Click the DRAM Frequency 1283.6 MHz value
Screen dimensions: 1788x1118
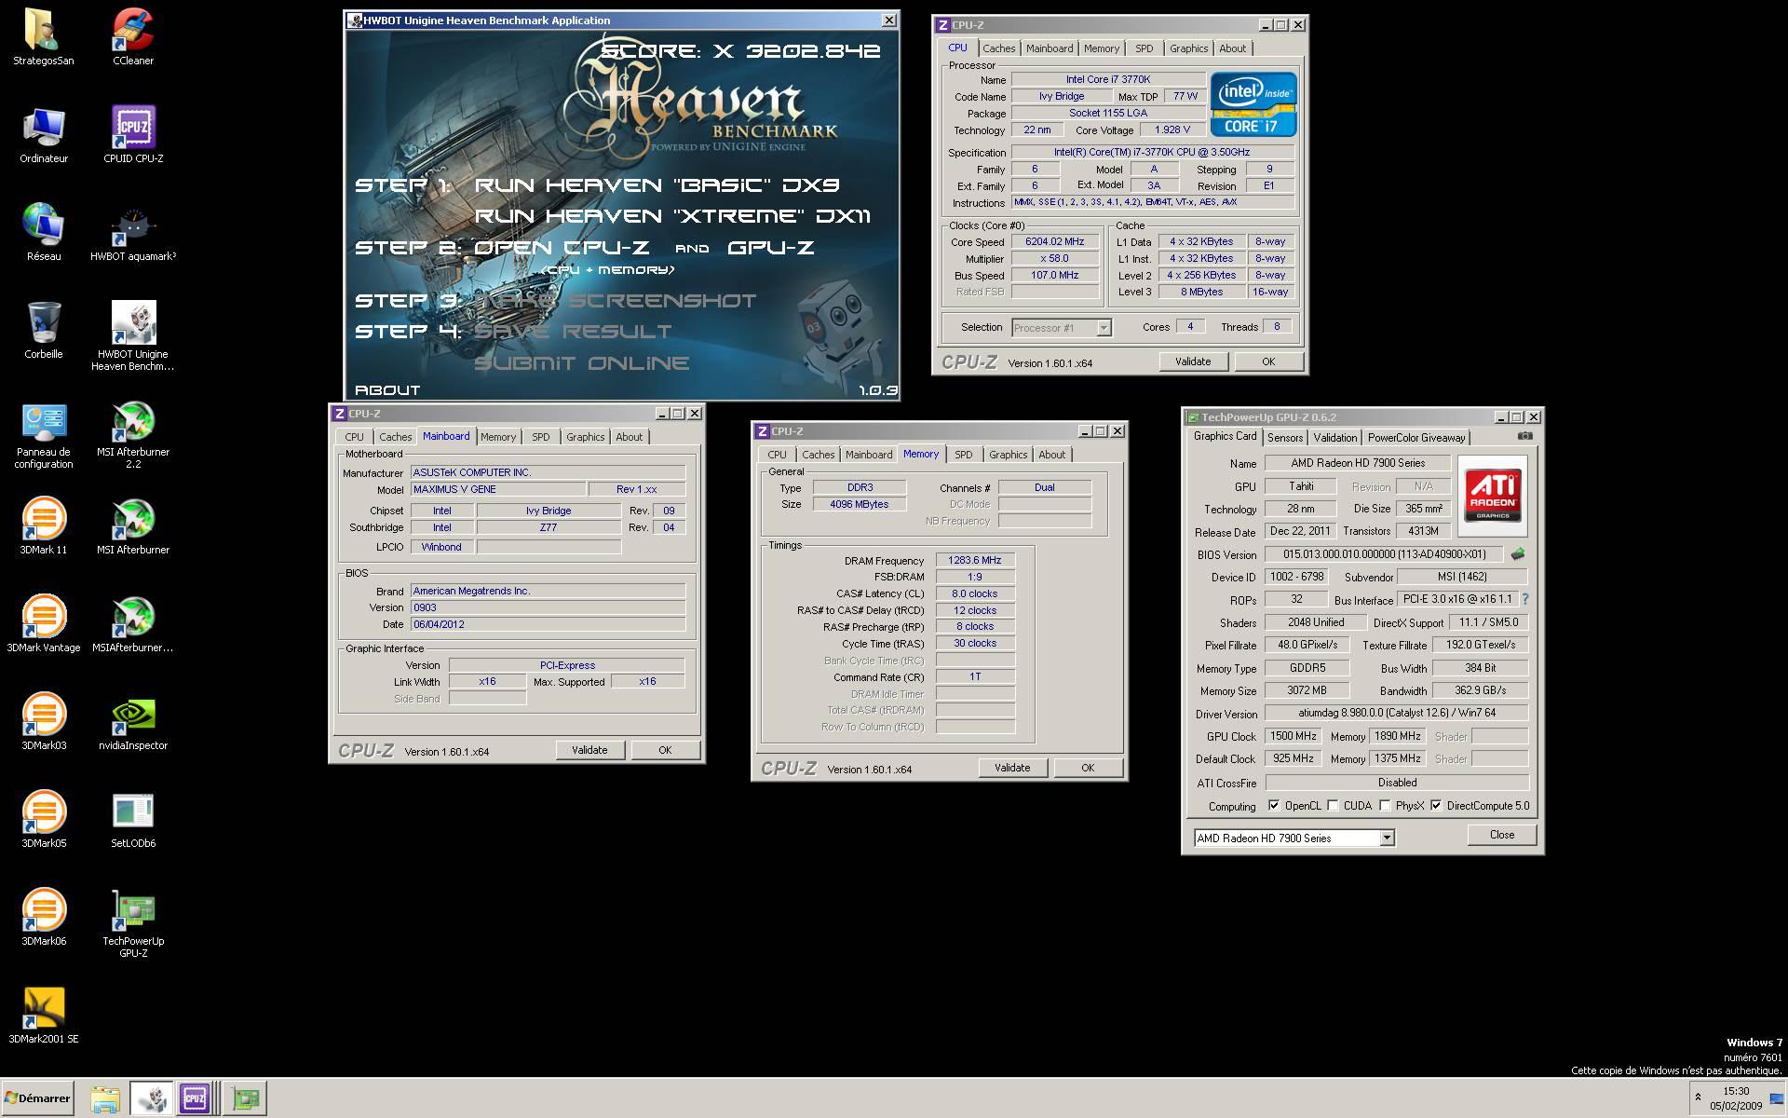tap(975, 560)
